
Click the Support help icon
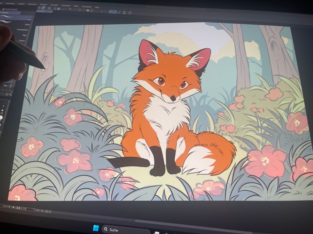pyautogui.click(x=130, y=13)
